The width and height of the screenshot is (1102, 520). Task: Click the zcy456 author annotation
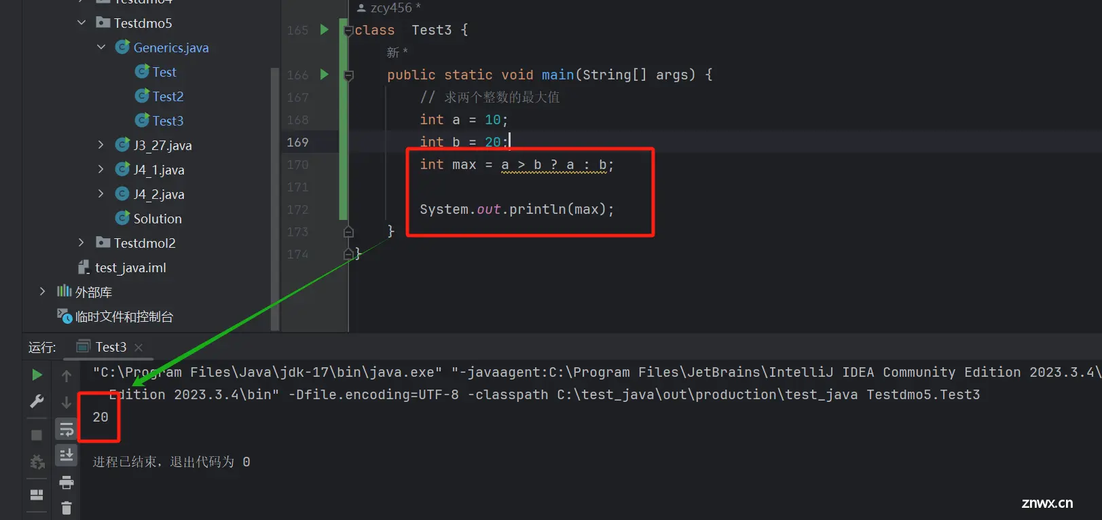tap(390, 7)
